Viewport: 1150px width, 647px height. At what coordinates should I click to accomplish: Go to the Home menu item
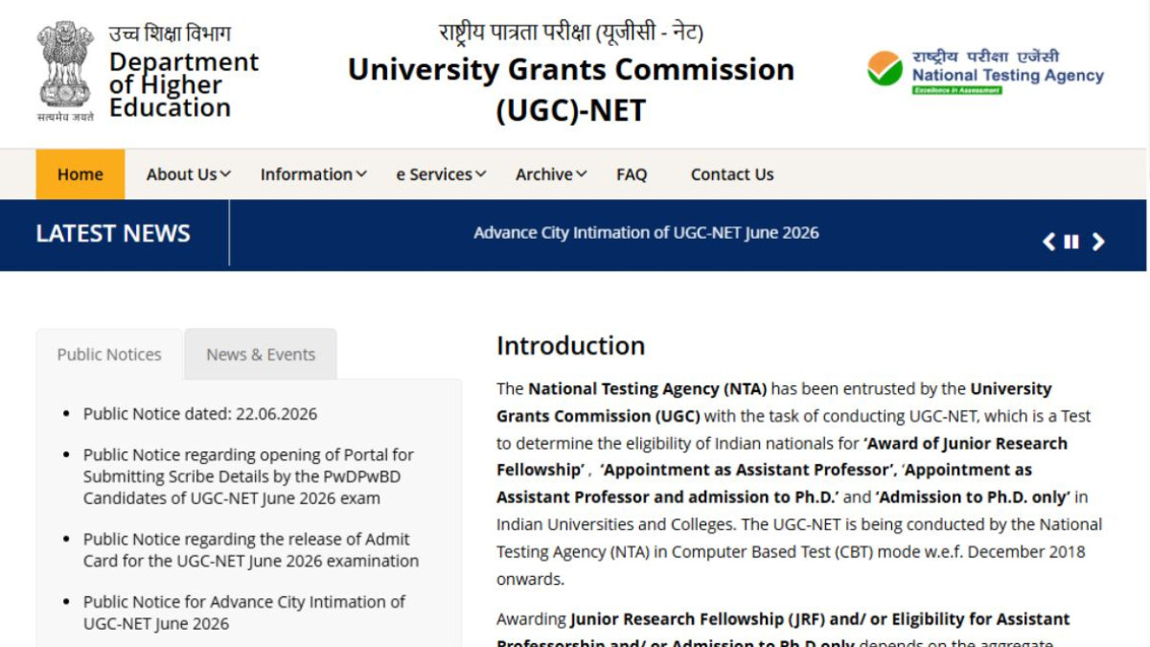[80, 174]
